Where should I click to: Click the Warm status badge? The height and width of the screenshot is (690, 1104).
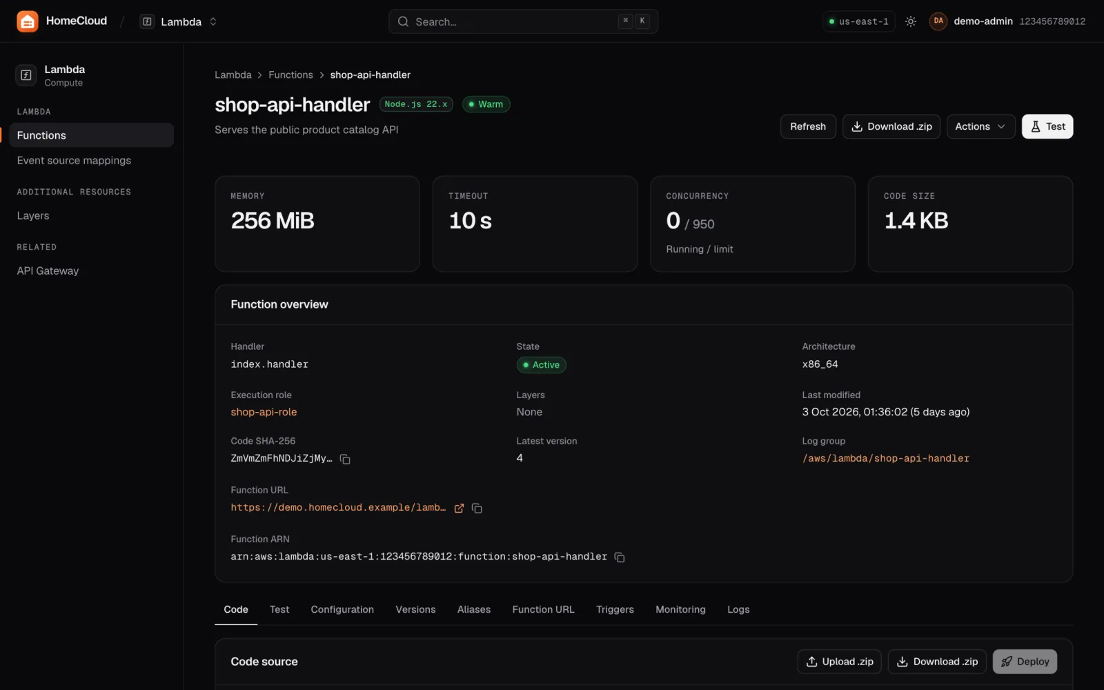pyautogui.click(x=486, y=104)
